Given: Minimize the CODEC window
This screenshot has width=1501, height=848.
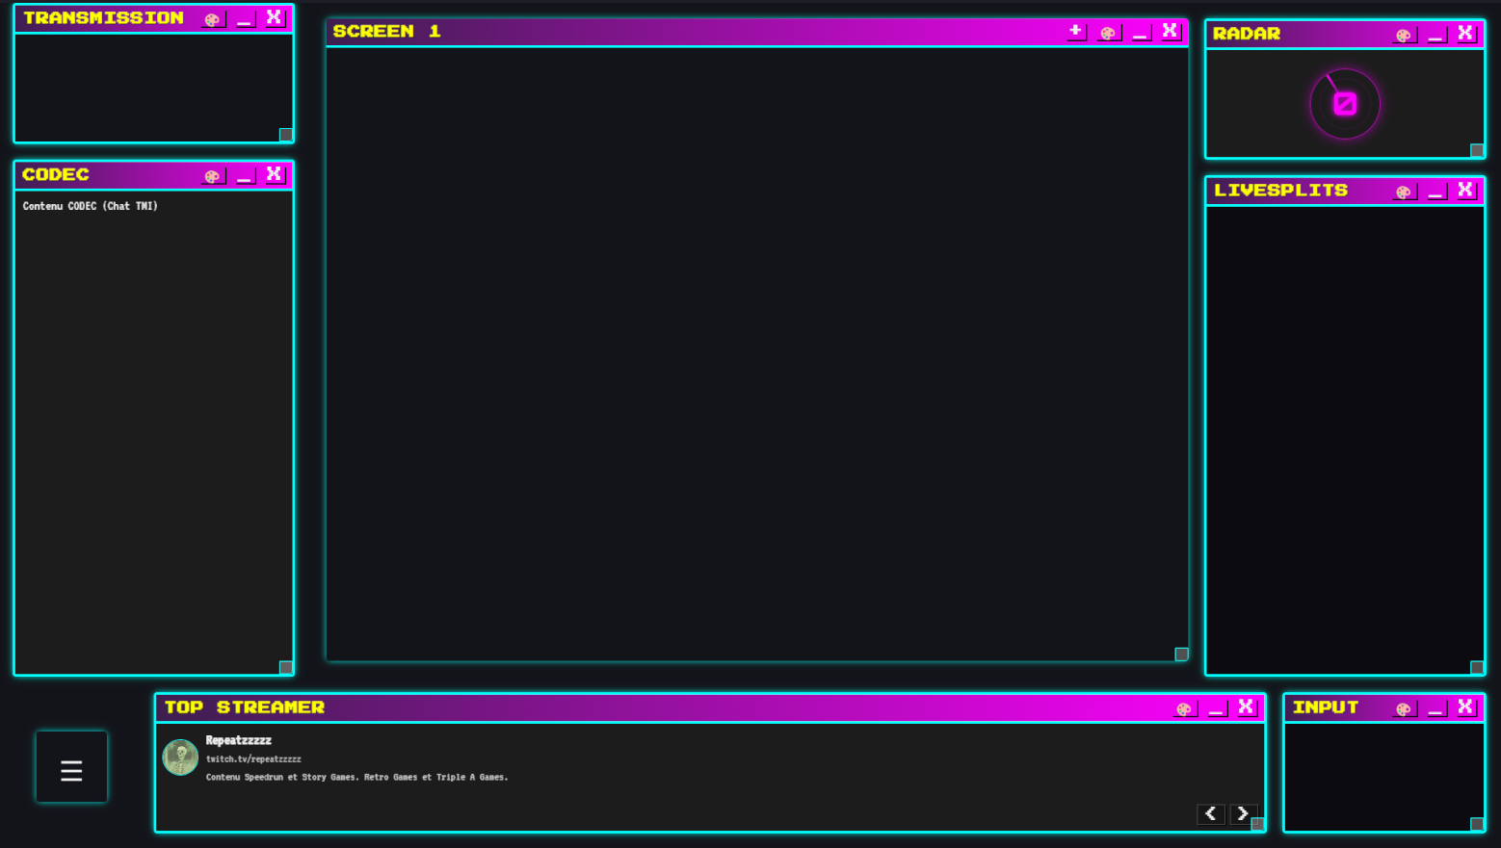Looking at the screenshot, I should [244, 176].
